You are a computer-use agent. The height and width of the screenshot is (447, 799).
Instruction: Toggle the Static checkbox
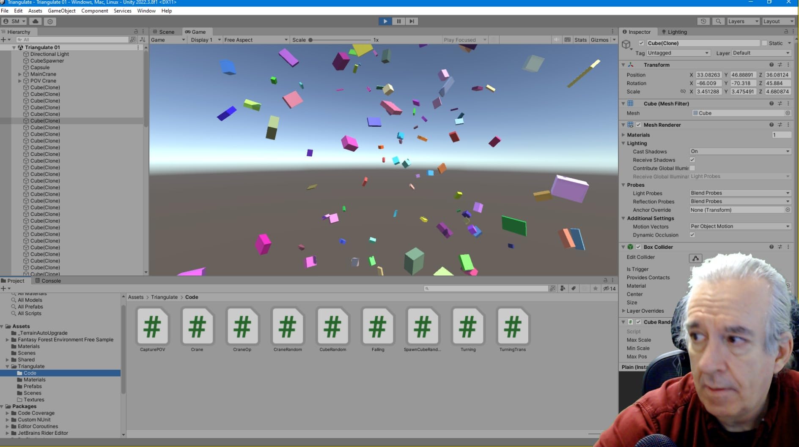tap(764, 43)
